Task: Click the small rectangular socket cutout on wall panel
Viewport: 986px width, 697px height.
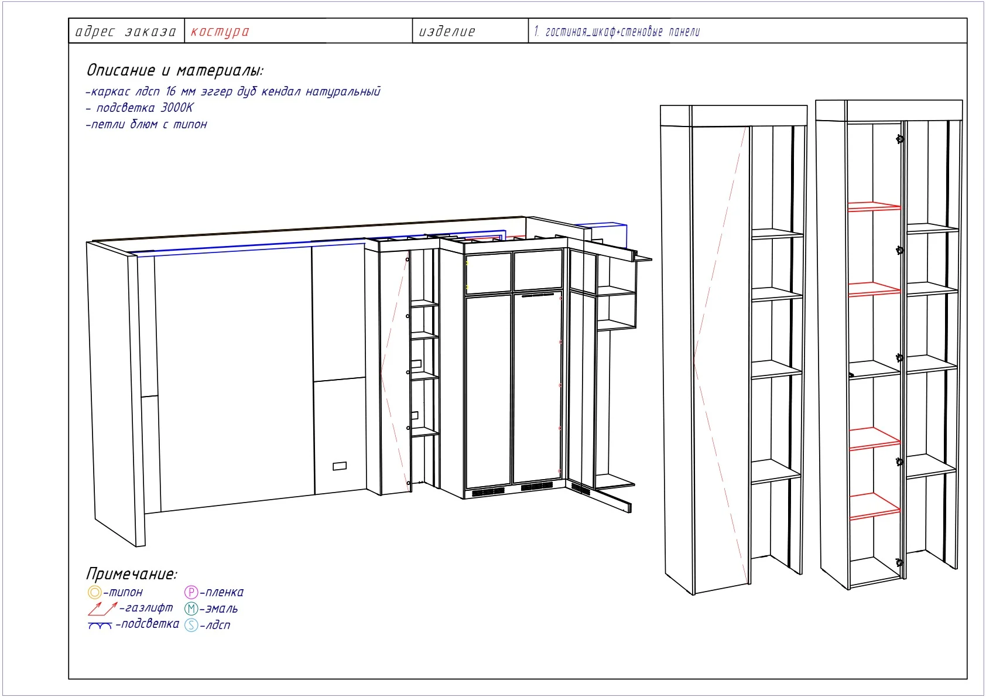Action: tap(340, 466)
